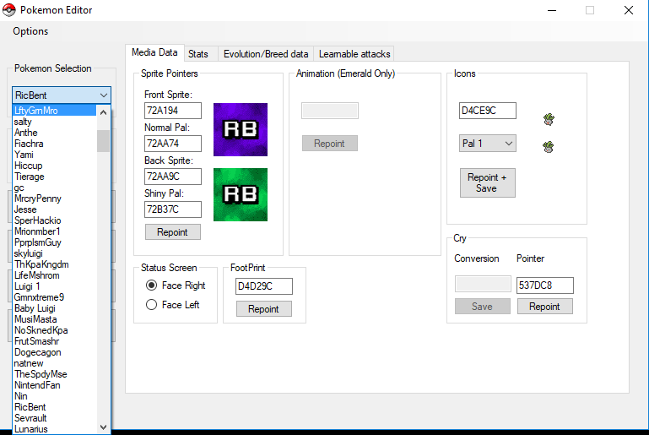Open the Learnable attacks tab
The height and width of the screenshot is (435, 649).
[x=354, y=54]
